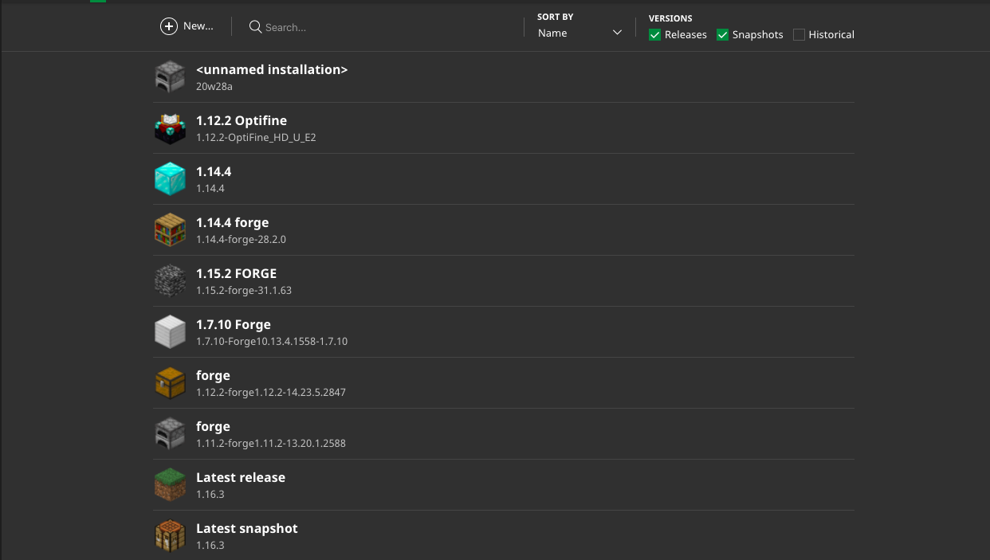The width and height of the screenshot is (990, 560).
Task: Disable the Snapshots versions checkbox
Action: (x=723, y=35)
